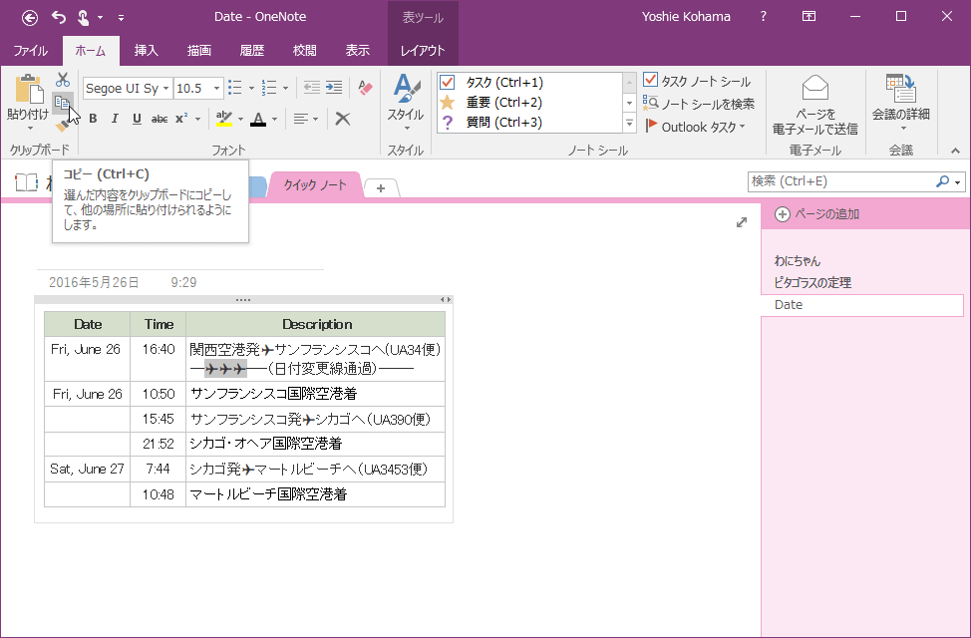Open the Styles gallery icon
The image size is (971, 638).
point(406,90)
